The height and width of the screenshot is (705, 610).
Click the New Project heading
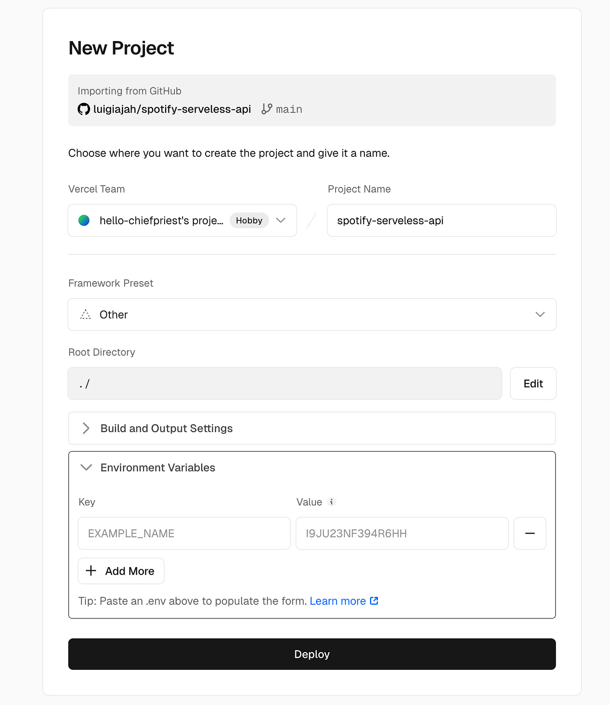(x=121, y=48)
